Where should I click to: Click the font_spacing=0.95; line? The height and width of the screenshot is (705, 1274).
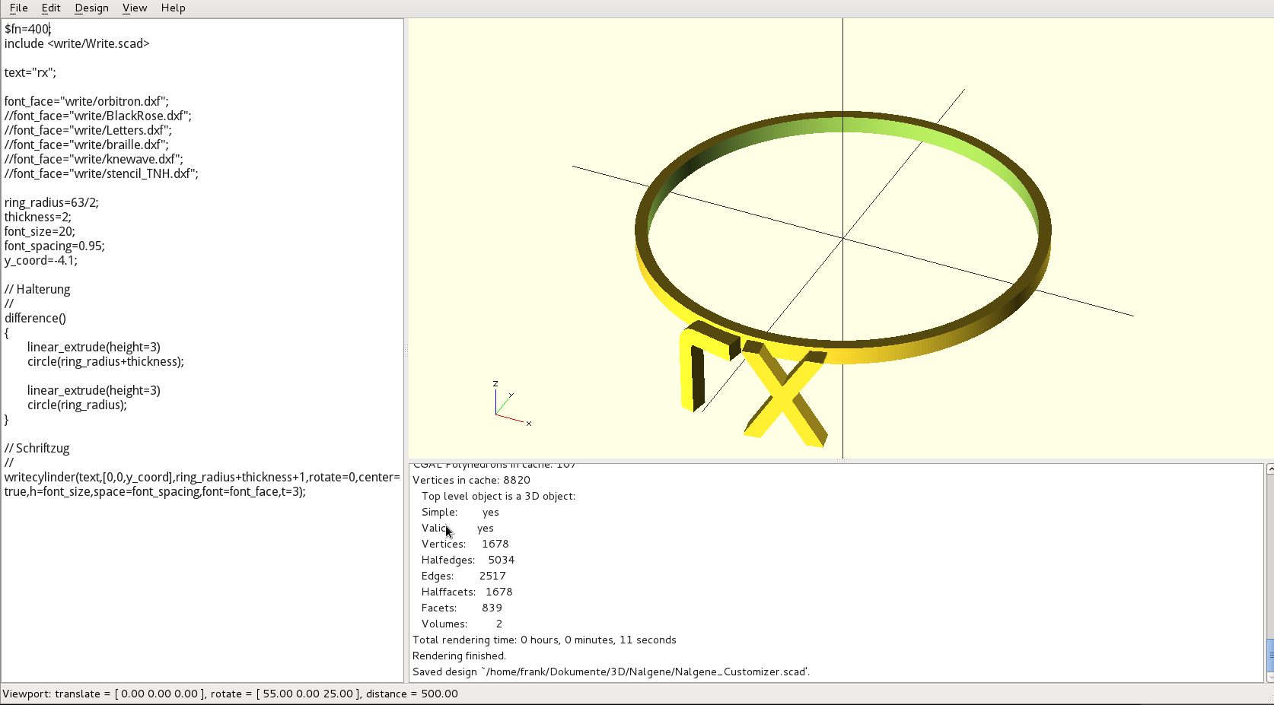point(55,246)
